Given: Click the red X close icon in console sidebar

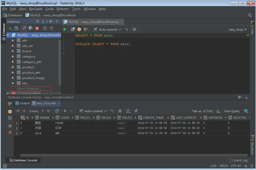Looking at the screenshot, I should point(10,132).
